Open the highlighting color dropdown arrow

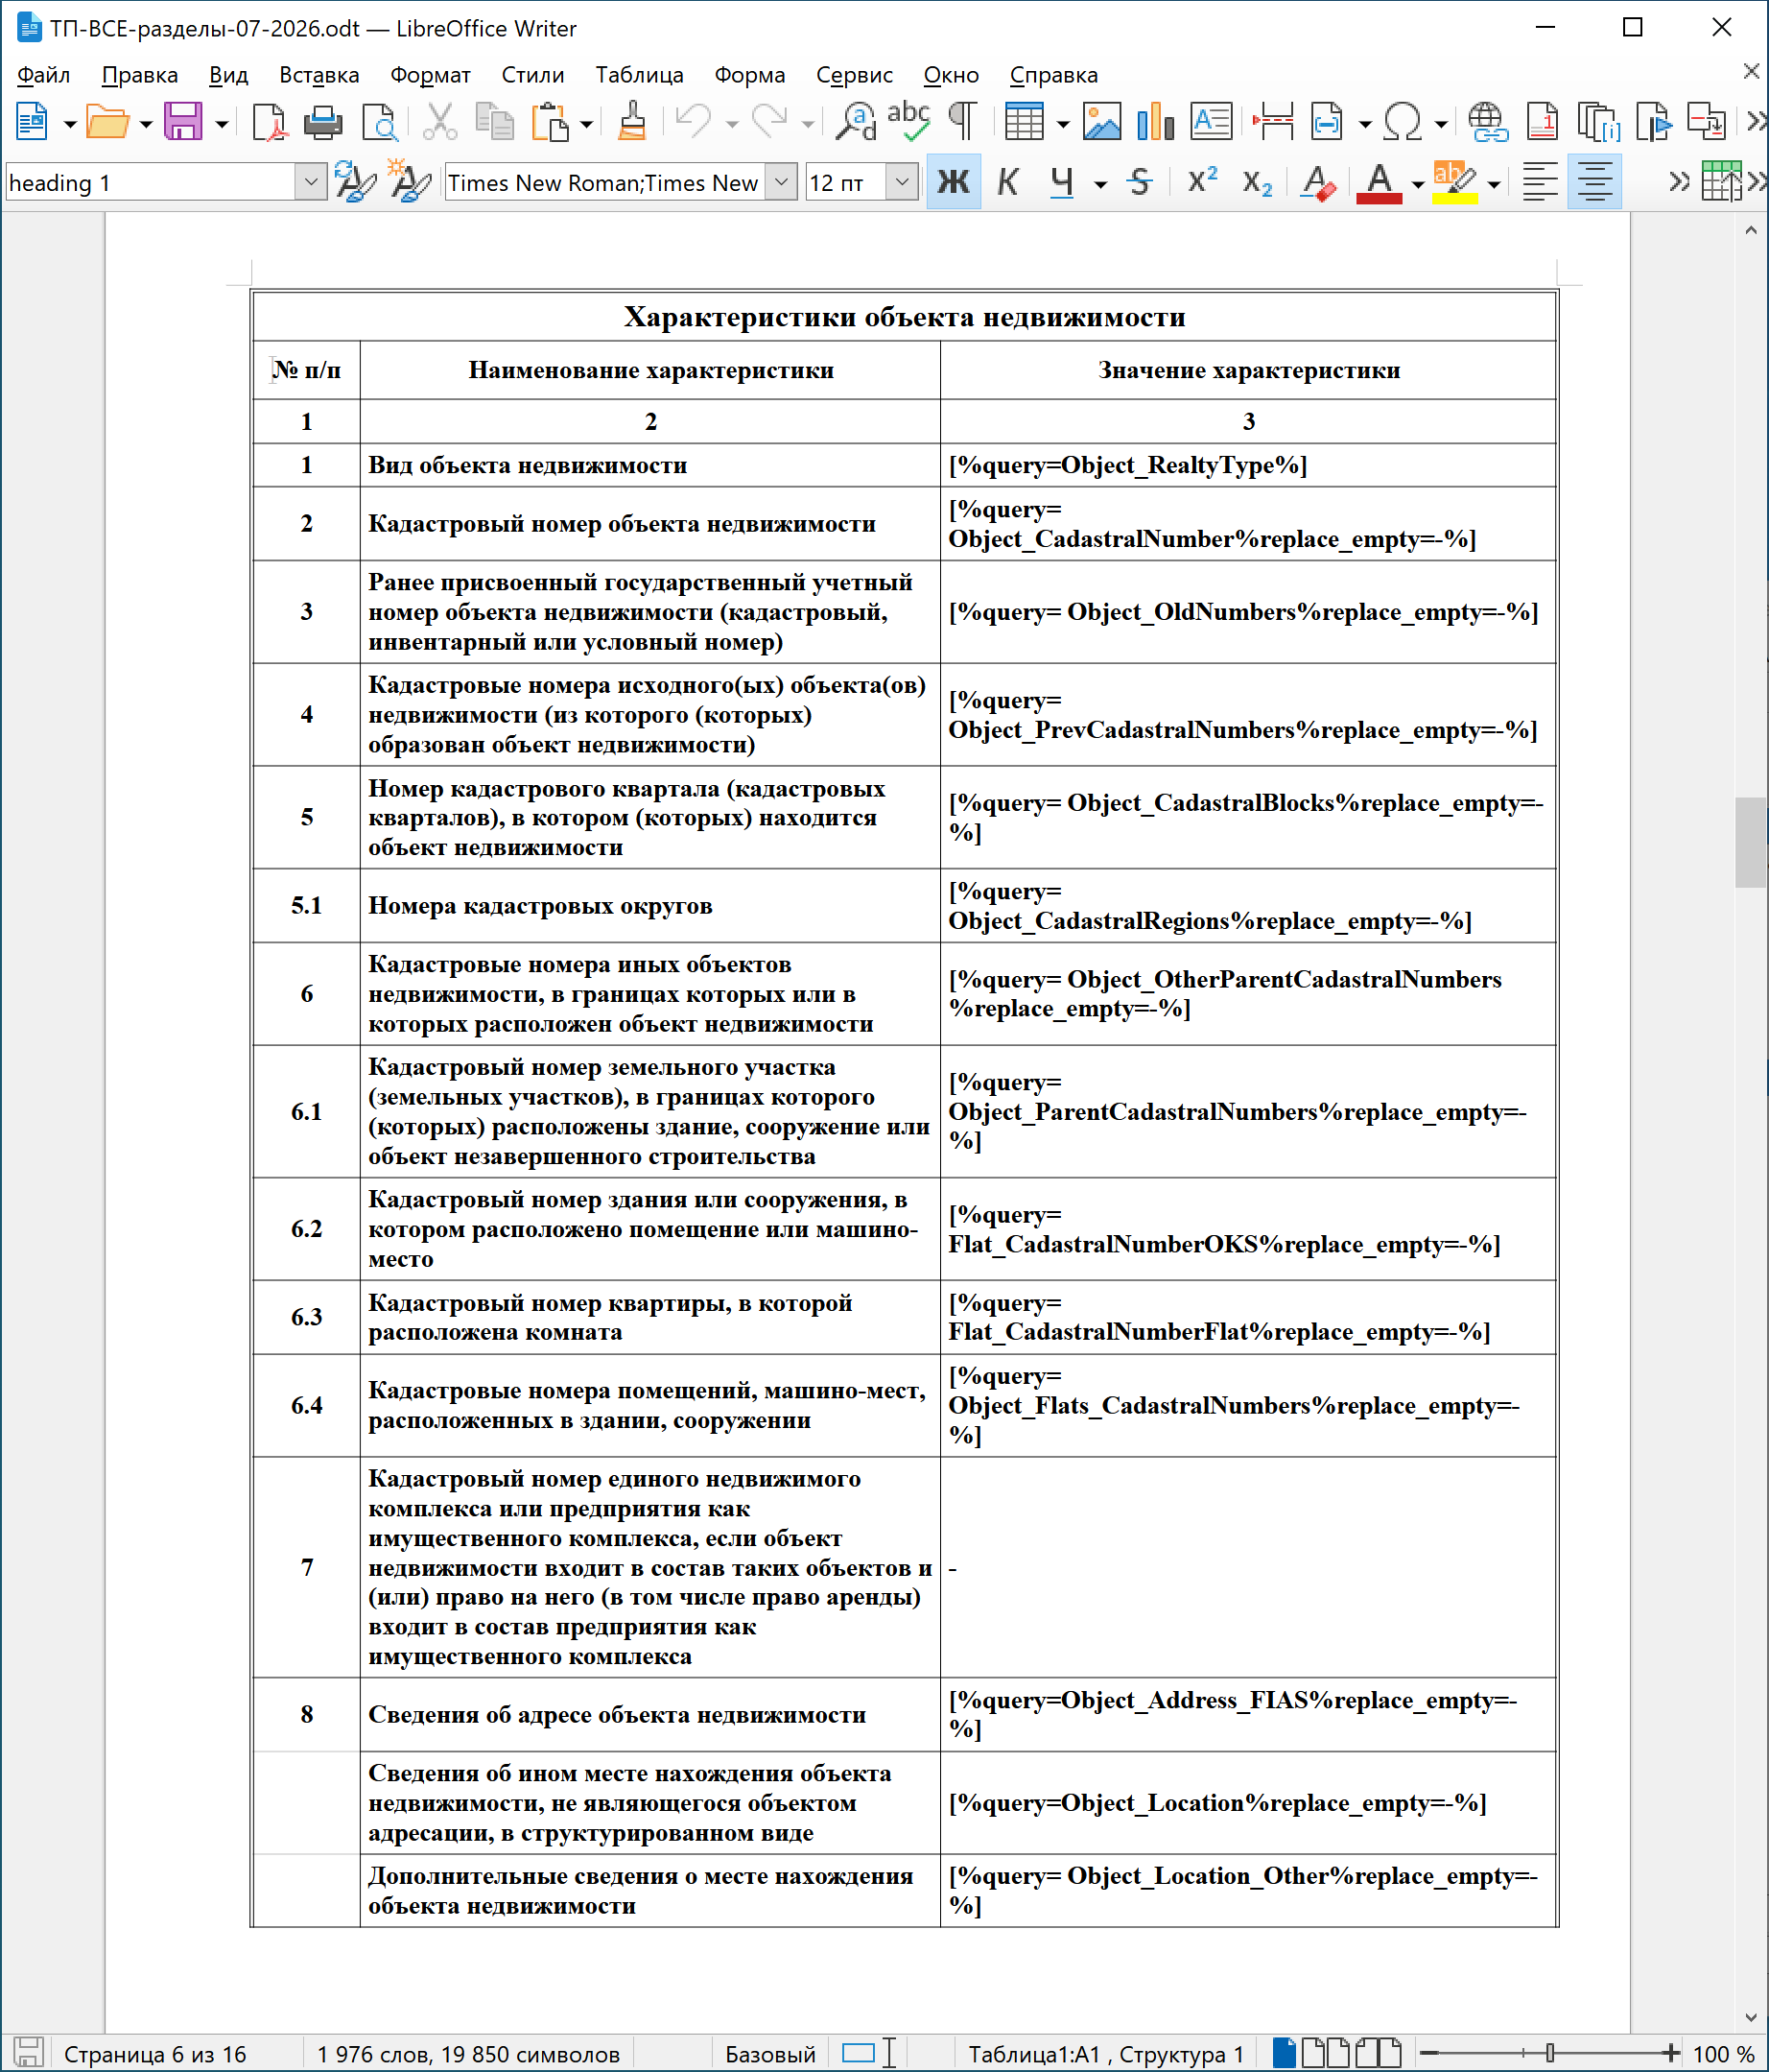click(1493, 184)
